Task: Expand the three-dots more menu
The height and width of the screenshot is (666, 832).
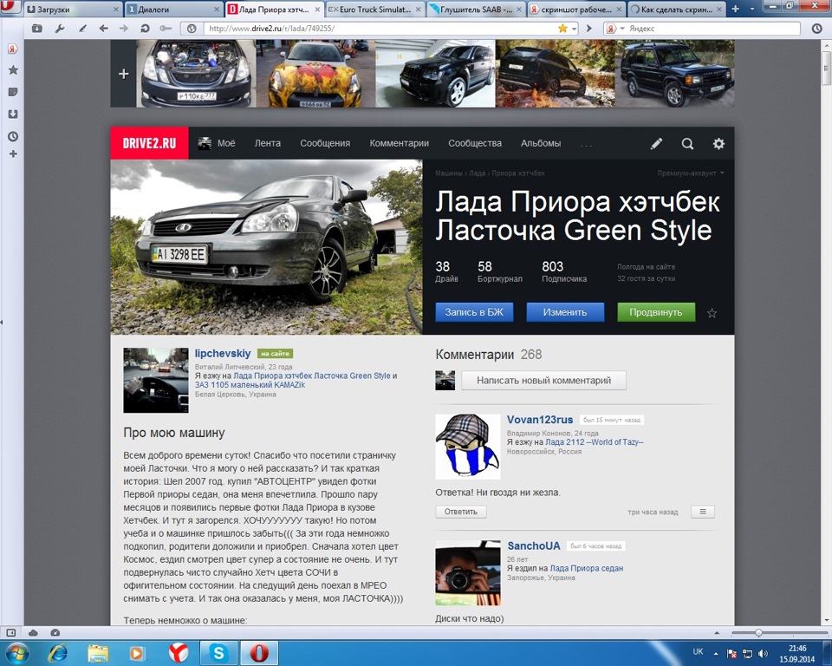Action: click(586, 144)
